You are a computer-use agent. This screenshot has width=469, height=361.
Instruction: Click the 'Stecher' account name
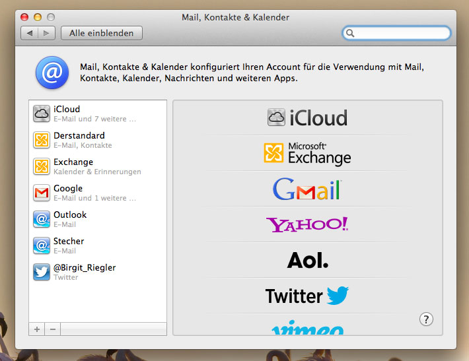pyautogui.click(x=69, y=241)
